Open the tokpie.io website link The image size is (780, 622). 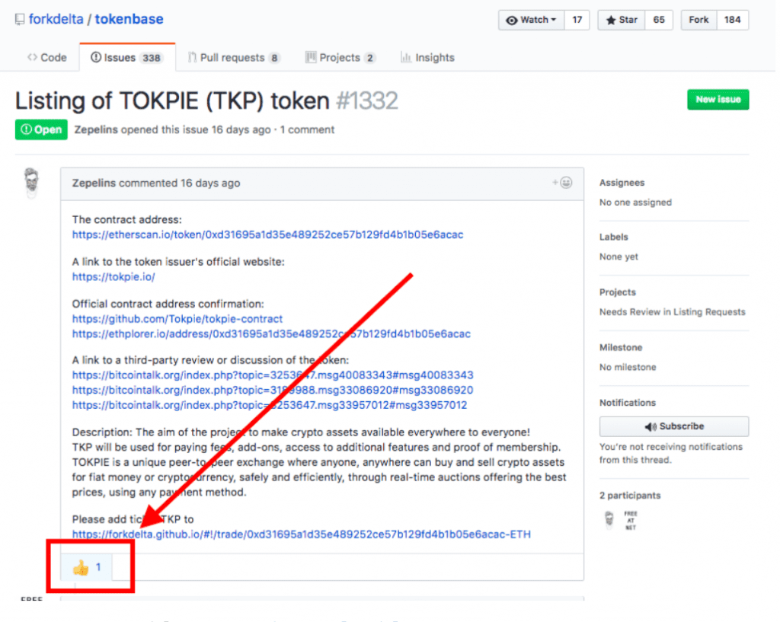113,277
